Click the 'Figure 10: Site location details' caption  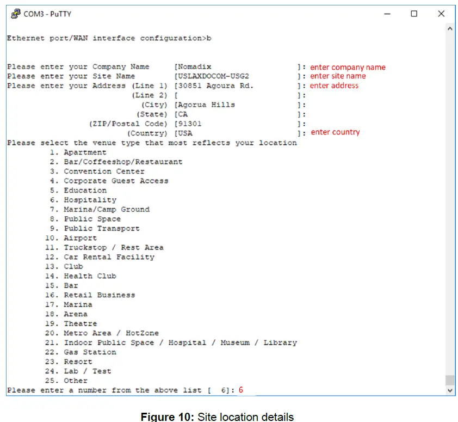tap(217, 417)
